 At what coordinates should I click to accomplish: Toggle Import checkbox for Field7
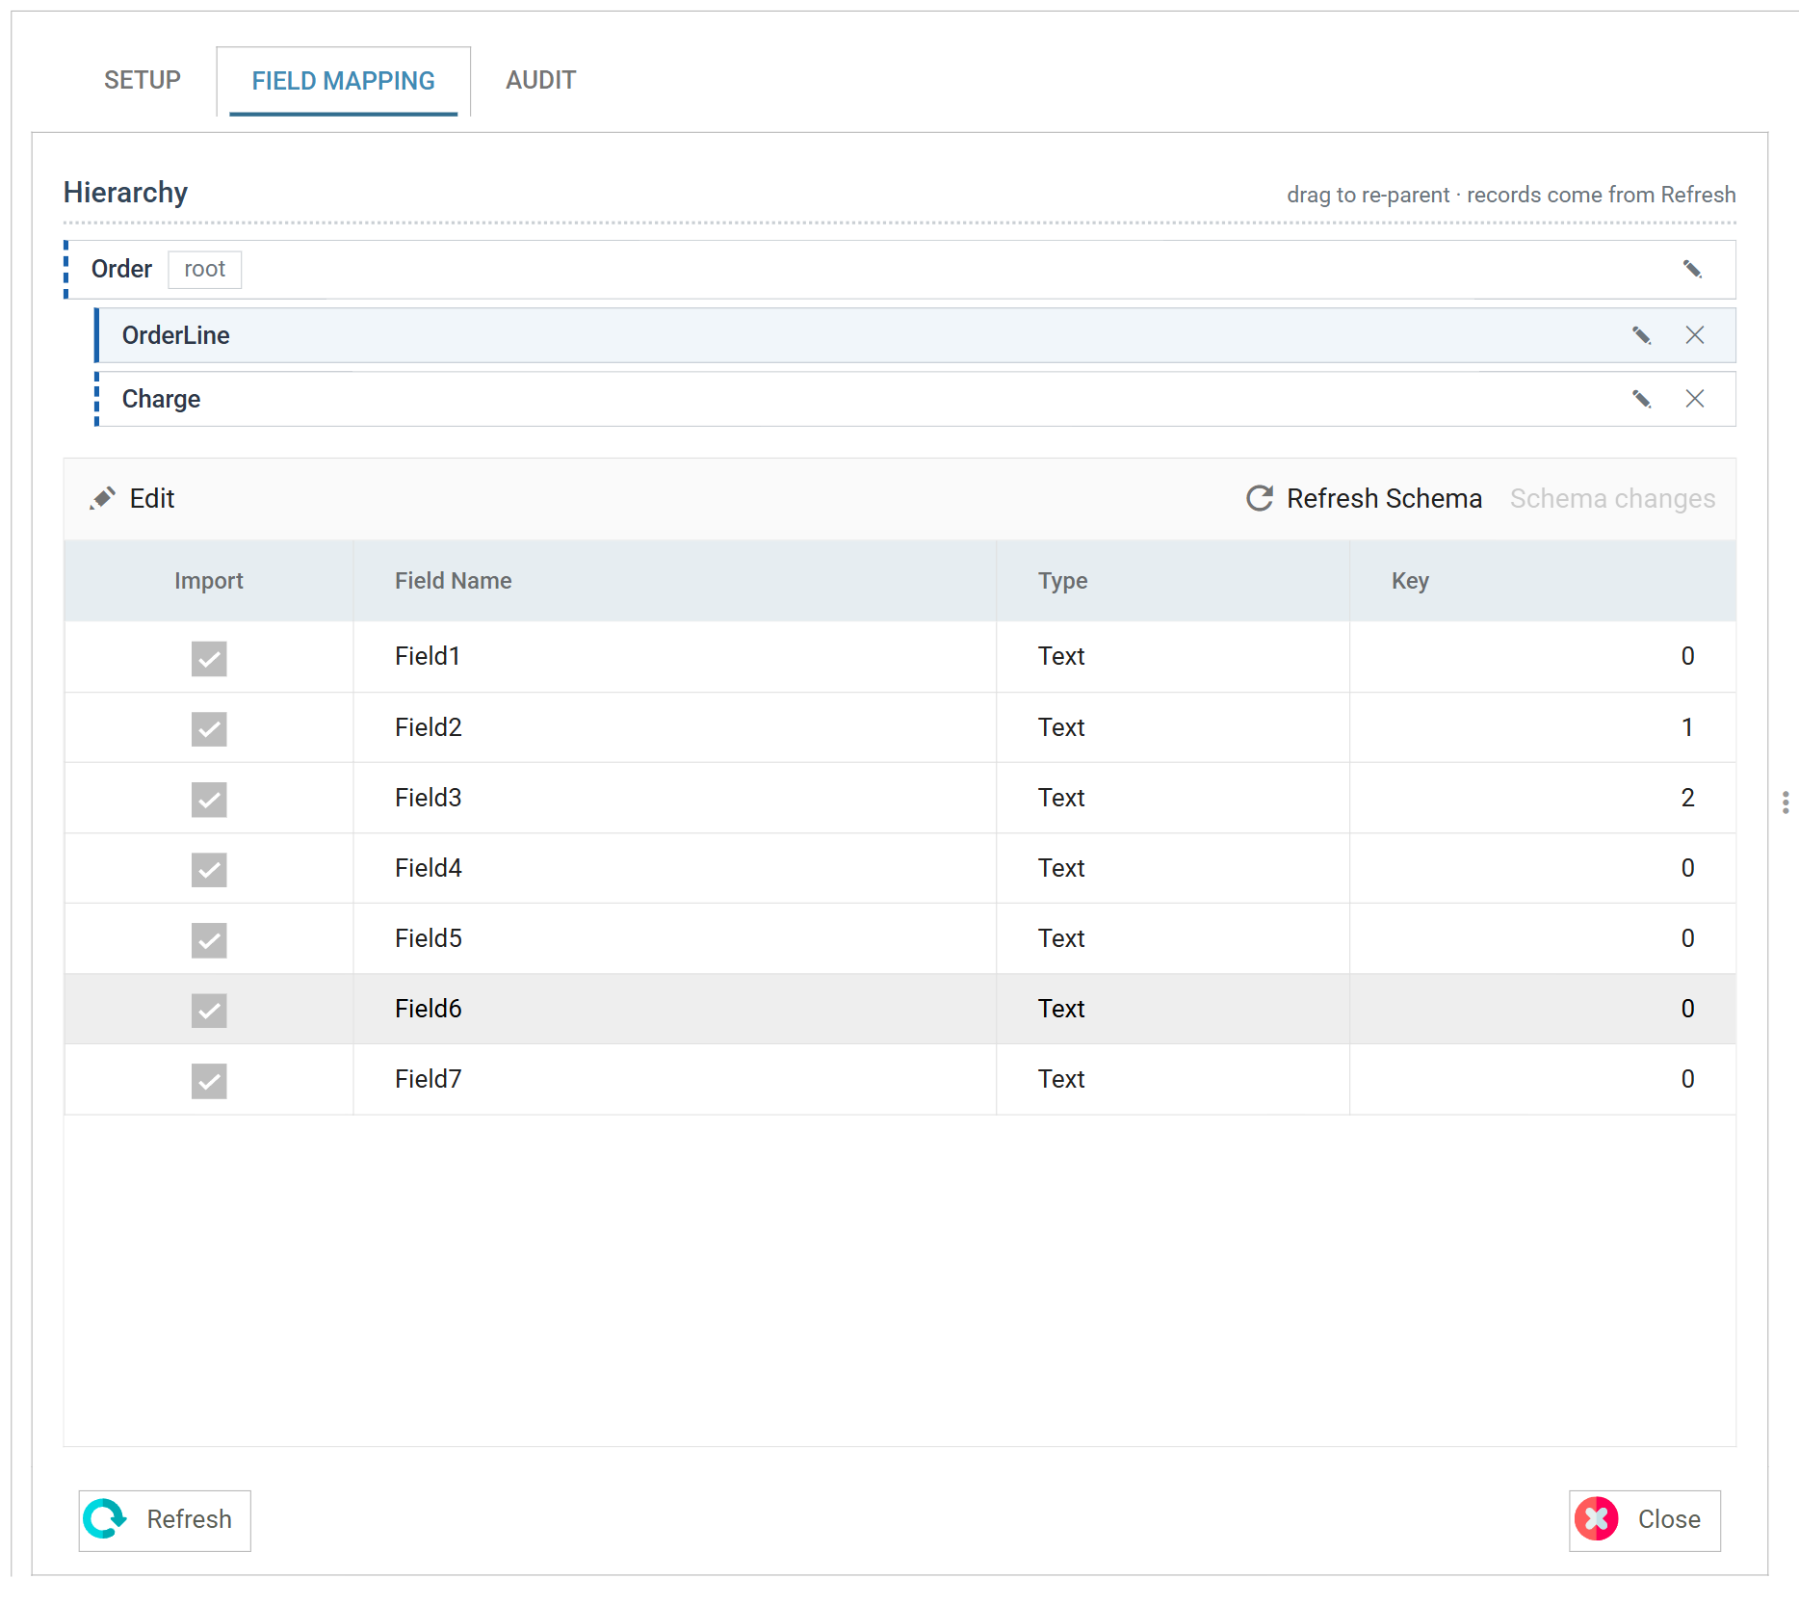[x=209, y=1081]
